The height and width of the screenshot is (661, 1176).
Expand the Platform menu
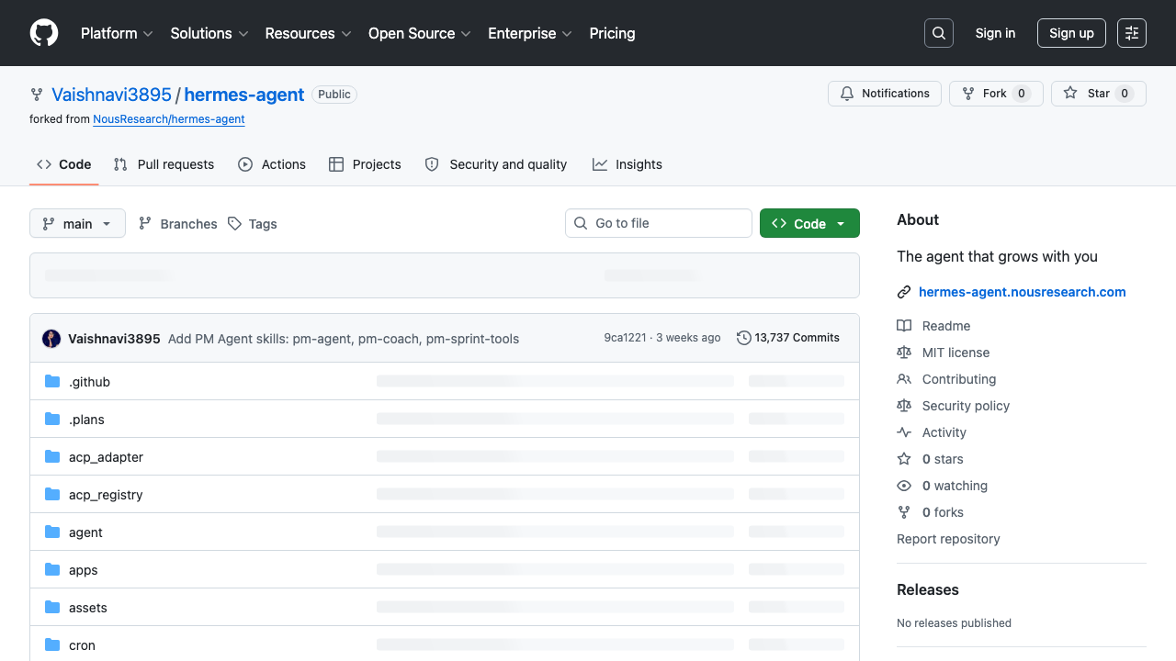(x=115, y=33)
